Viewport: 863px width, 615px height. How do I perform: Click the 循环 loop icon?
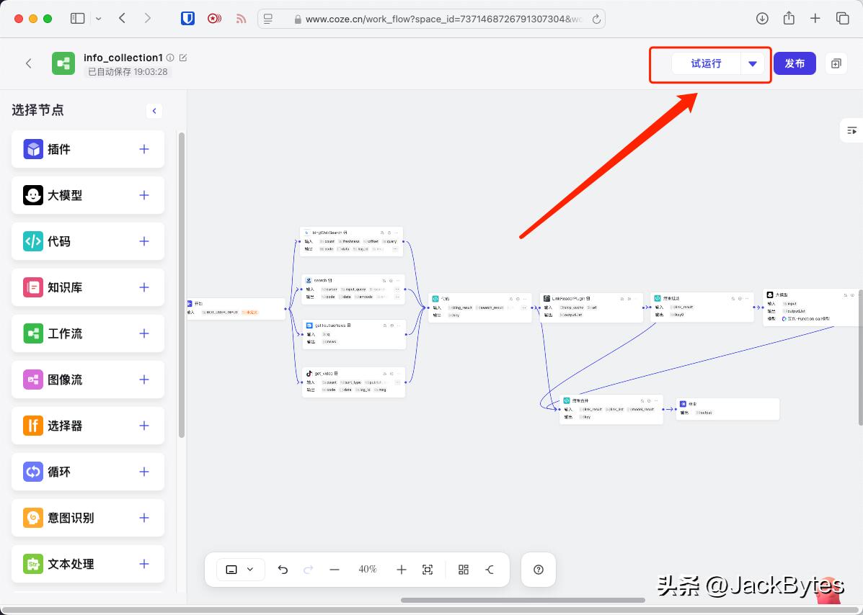click(33, 472)
